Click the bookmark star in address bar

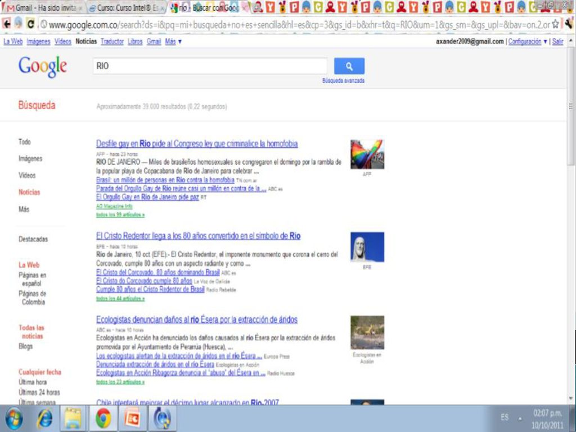pyautogui.click(x=555, y=24)
